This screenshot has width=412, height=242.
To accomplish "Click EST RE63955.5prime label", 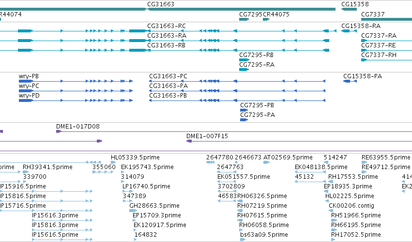I will [386, 157].
